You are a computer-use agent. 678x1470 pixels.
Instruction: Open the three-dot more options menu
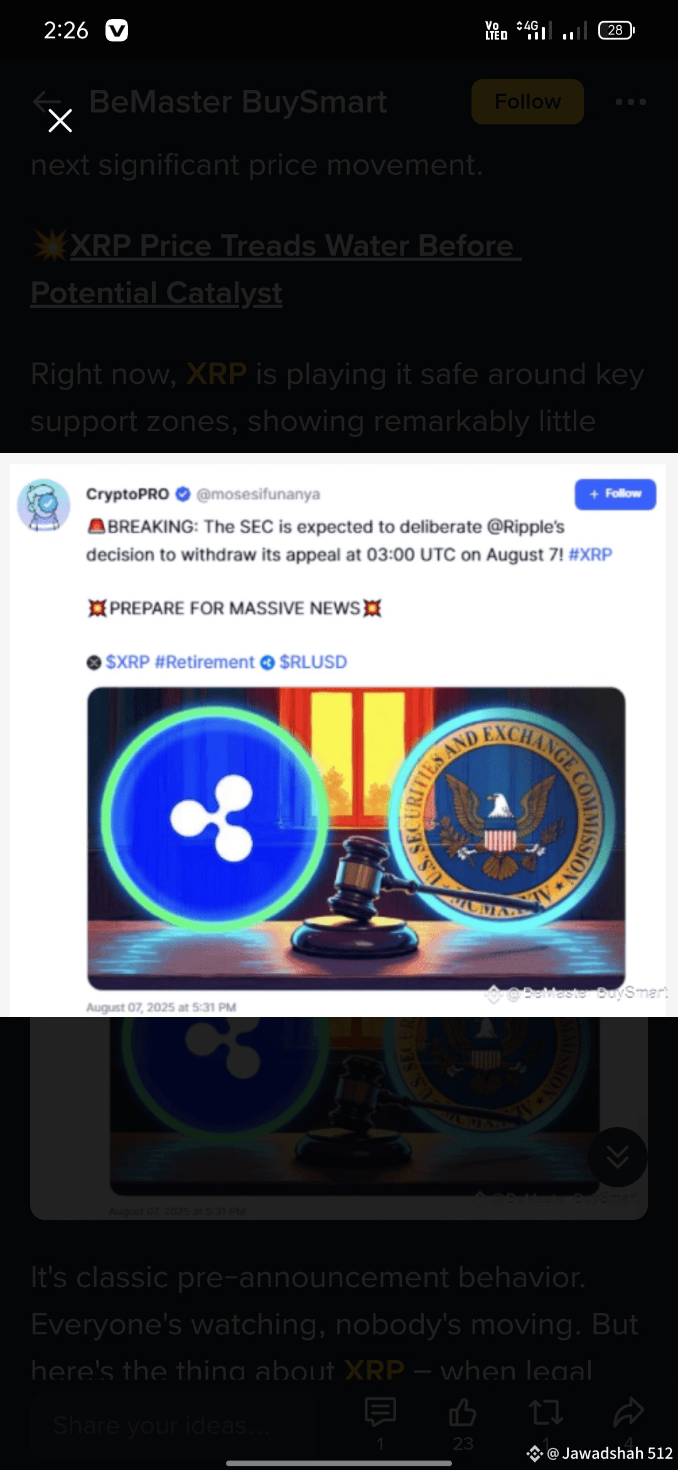630,101
